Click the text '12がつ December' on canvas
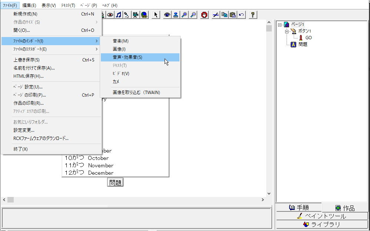370x231 pixels. click(89, 173)
